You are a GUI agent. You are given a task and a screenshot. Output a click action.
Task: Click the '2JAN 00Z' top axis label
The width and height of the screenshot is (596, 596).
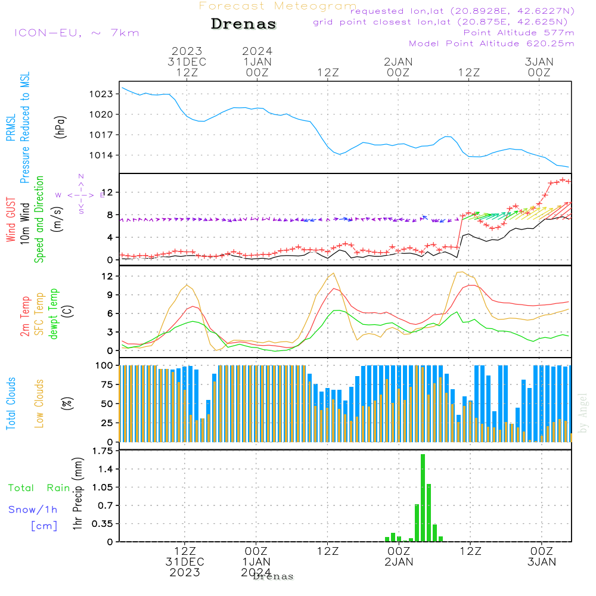click(x=398, y=67)
